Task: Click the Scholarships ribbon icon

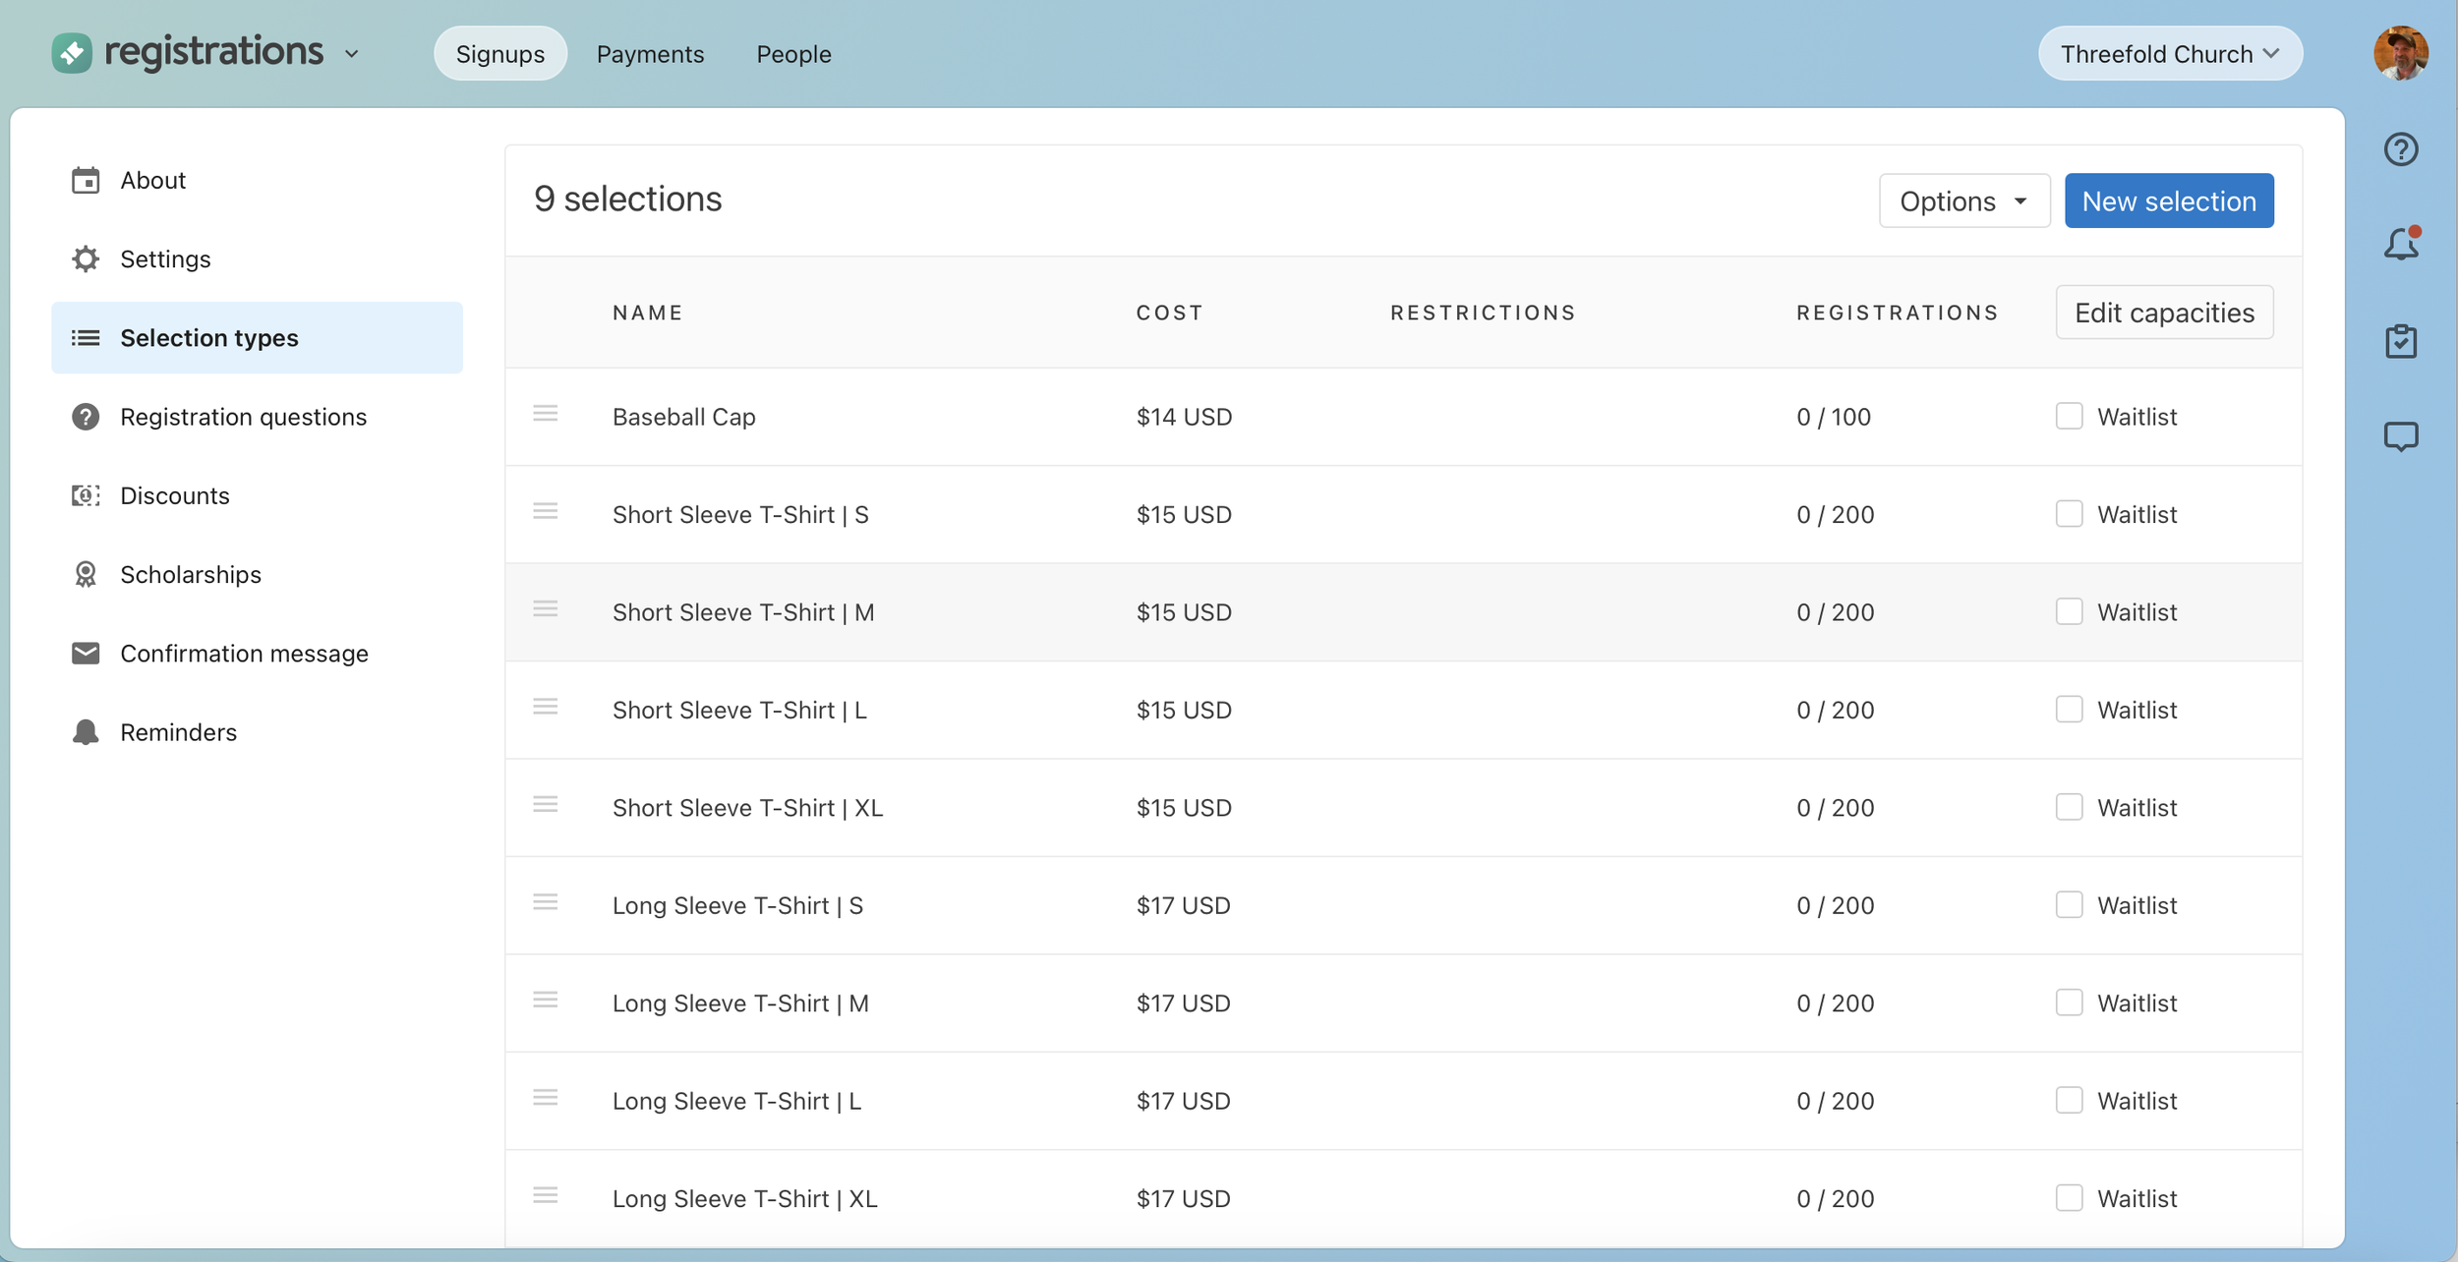Action: (86, 574)
